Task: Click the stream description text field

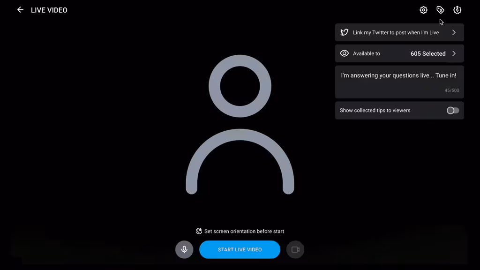Action: (x=399, y=82)
